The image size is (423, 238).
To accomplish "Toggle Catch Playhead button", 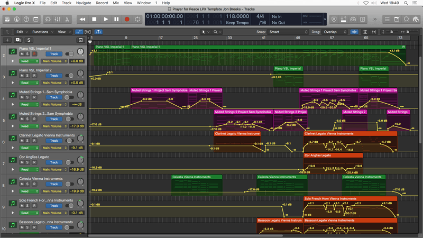I will (x=98, y=32).
